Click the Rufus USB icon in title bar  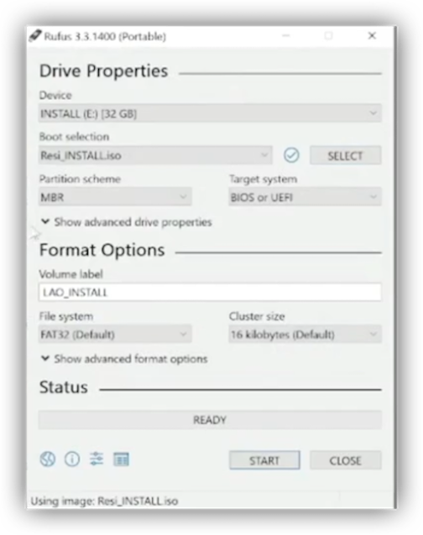click(35, 35)
